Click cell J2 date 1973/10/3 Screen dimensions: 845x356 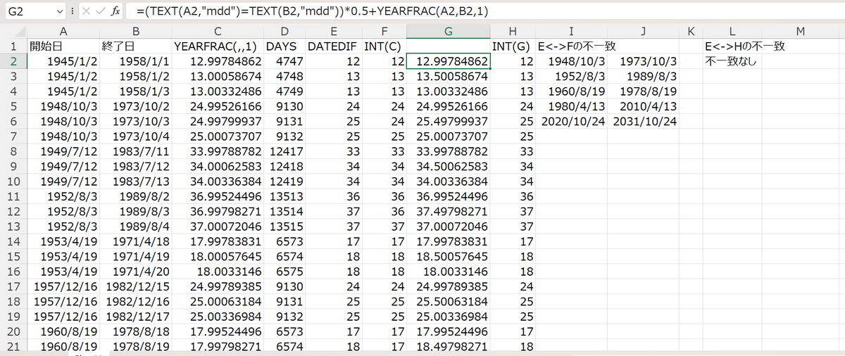pyautogui.click(x=644, y=61)
